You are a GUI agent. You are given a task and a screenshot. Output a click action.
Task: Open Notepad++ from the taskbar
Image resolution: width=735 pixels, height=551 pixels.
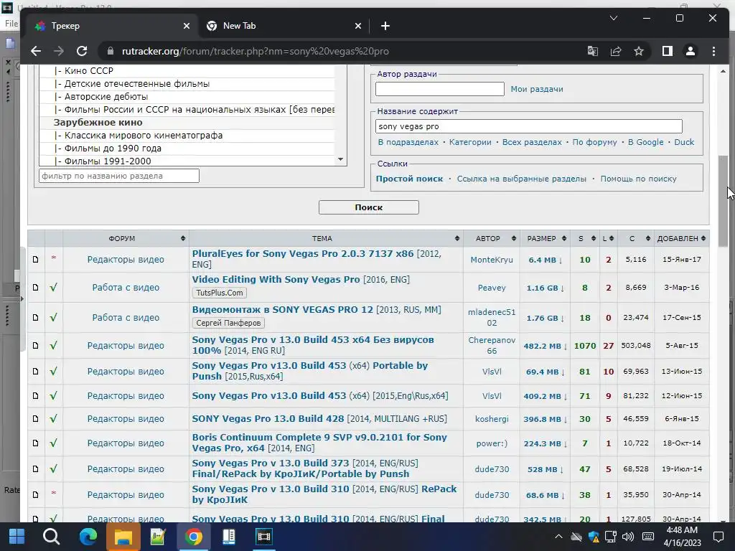(158, 537)
